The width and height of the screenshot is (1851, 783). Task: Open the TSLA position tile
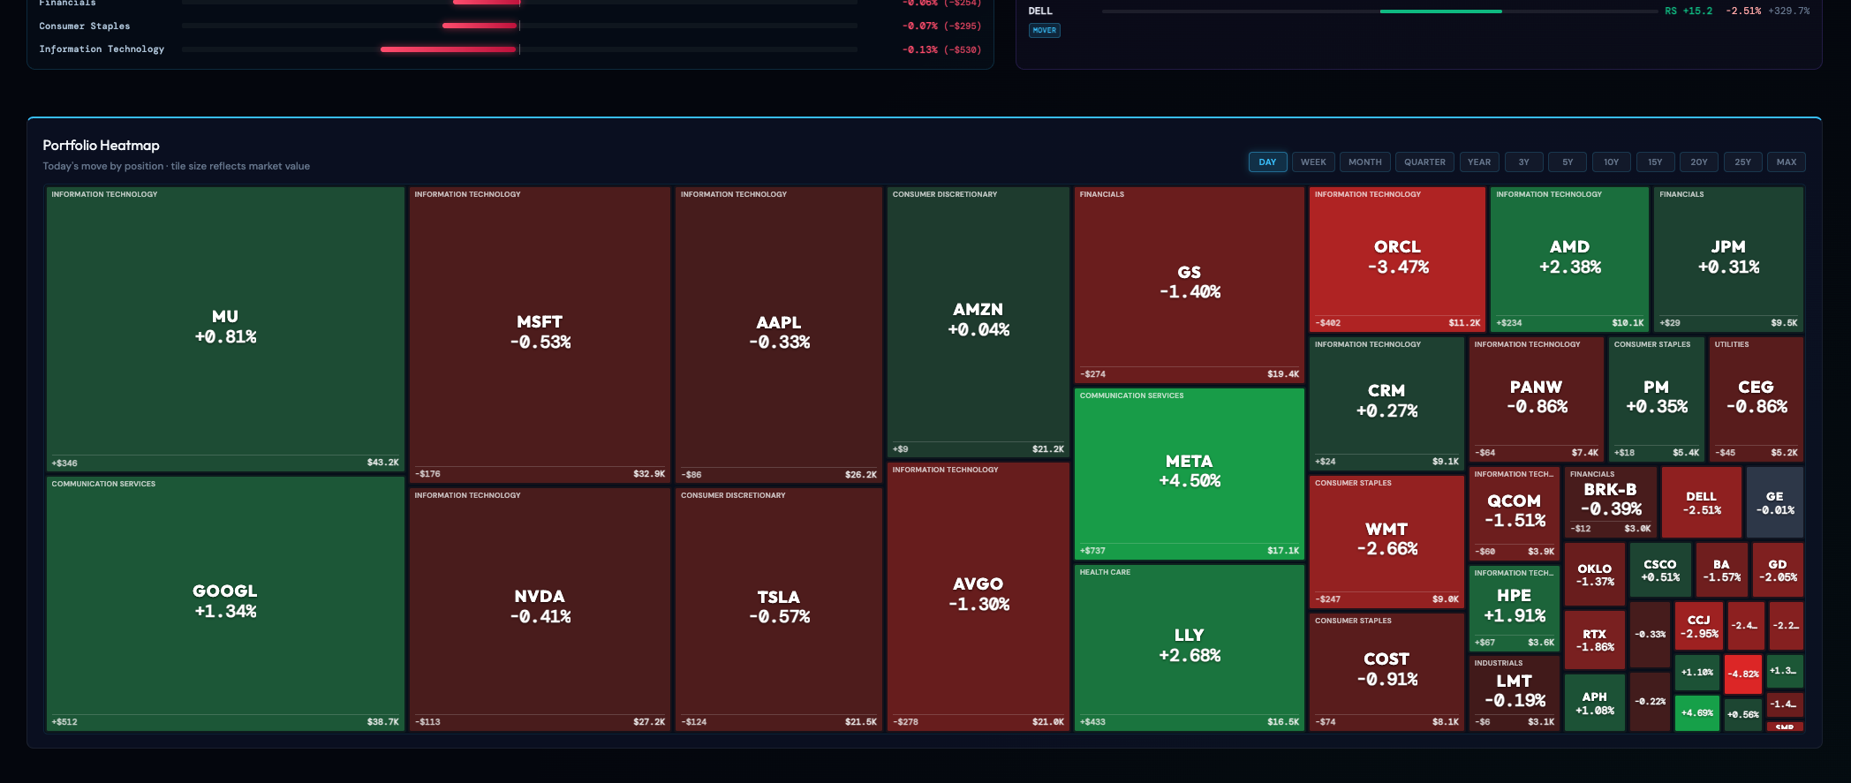[x=779, y=609]
